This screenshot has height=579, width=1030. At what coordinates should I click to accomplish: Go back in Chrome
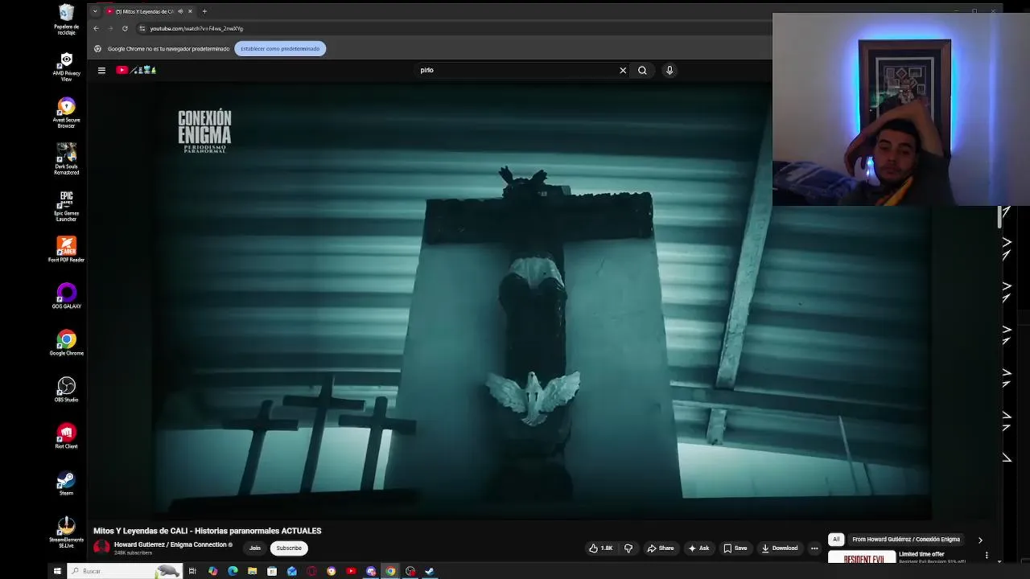[96, 28]
